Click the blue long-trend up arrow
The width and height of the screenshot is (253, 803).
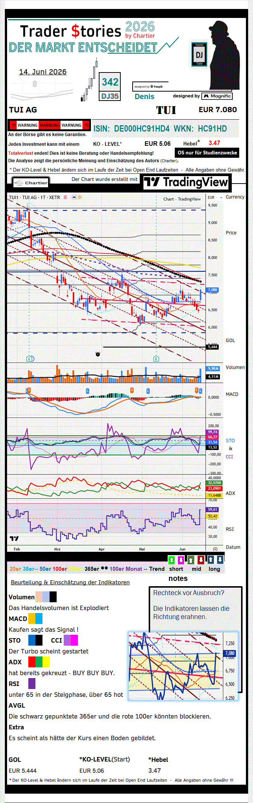(x=211, y=560)
